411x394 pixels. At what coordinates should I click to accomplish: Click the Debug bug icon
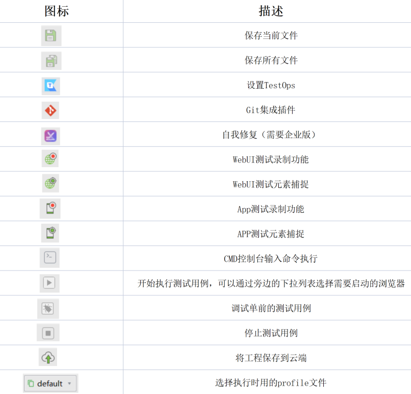coord(48,308)
